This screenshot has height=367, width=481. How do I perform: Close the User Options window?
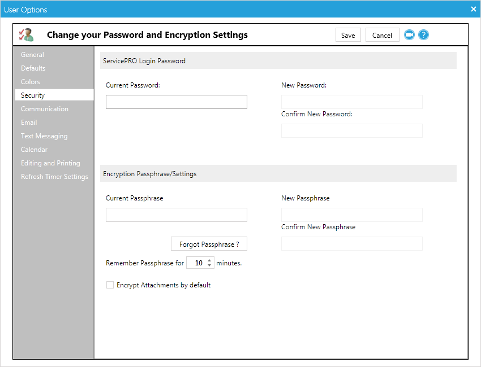pyautogui.click(x=473, y=9)
